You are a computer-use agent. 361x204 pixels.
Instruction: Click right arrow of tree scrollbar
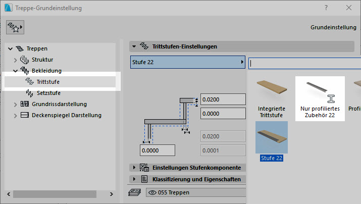112,194
